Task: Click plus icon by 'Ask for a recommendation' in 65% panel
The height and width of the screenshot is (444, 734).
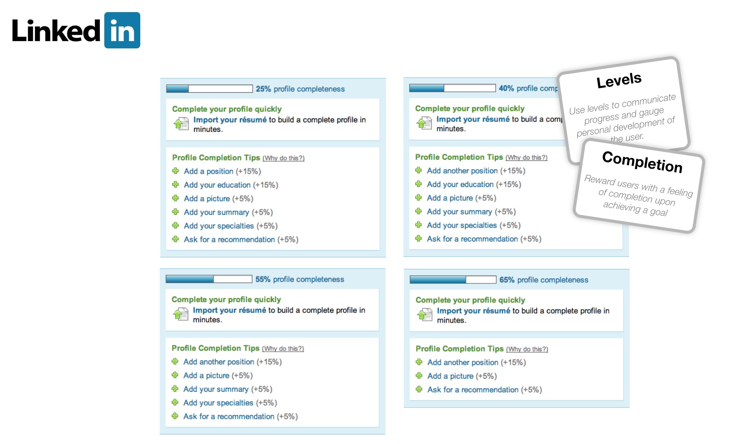Action: click(419, 389)
